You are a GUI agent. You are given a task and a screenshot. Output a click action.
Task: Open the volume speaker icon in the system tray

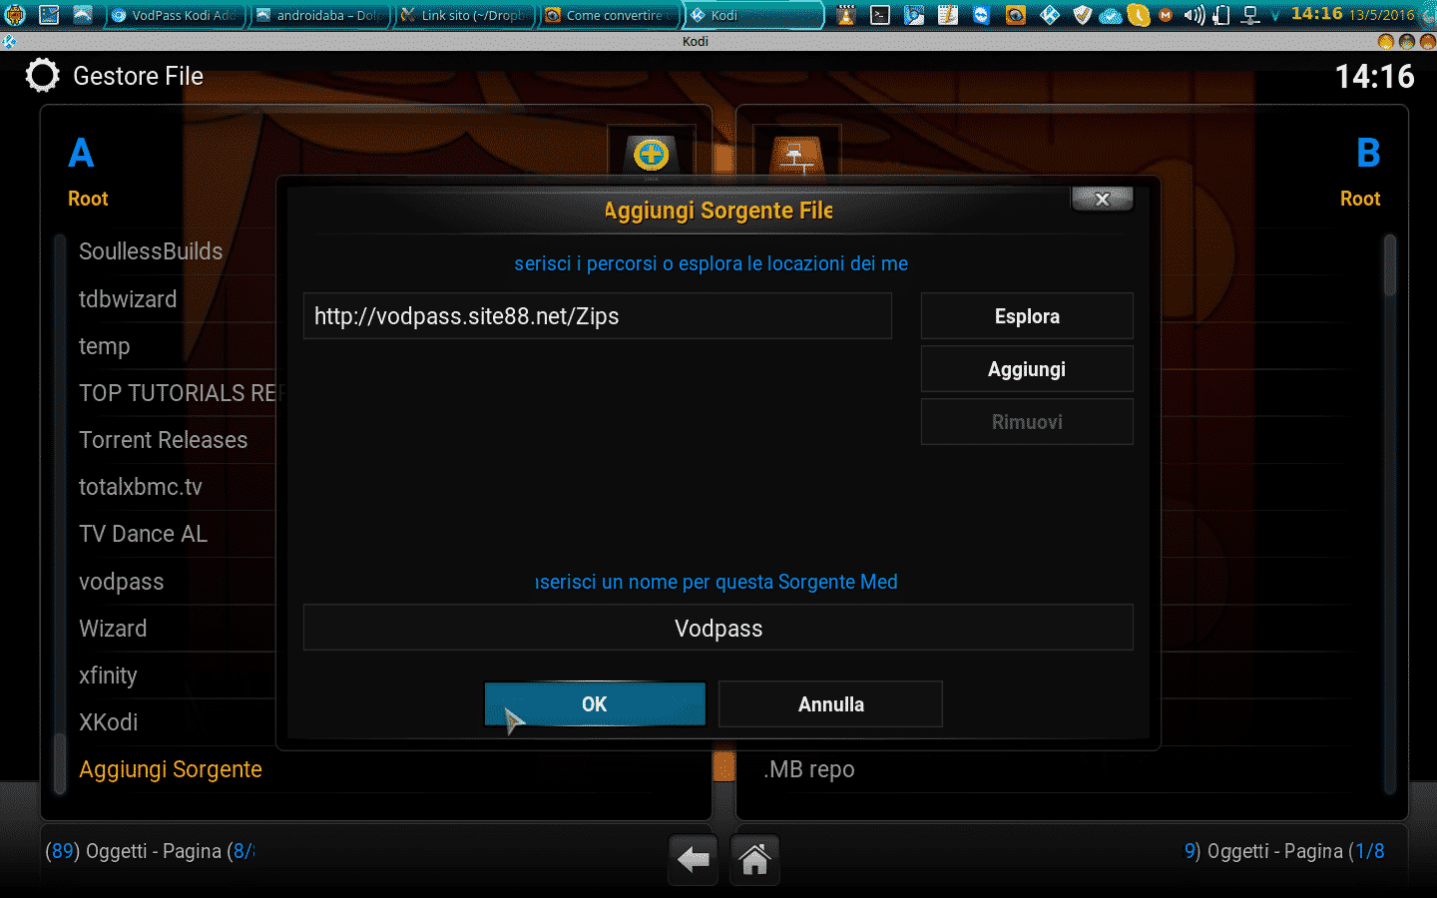[1194, 15]
